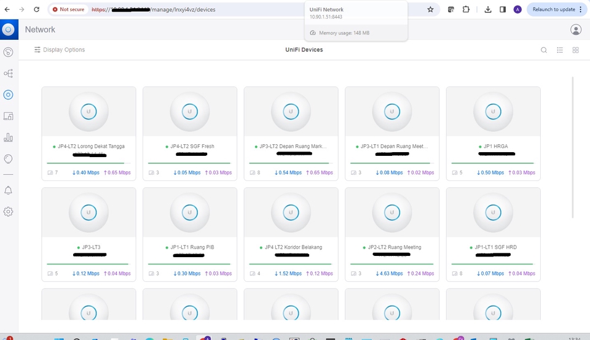
Task: Open the Topology map icon in the sidebar
Action: point(8,73)
